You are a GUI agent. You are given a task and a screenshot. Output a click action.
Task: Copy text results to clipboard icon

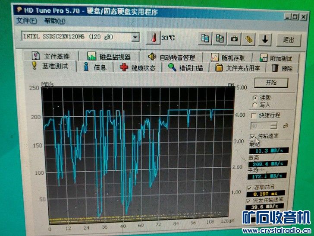tap(205, 38)
